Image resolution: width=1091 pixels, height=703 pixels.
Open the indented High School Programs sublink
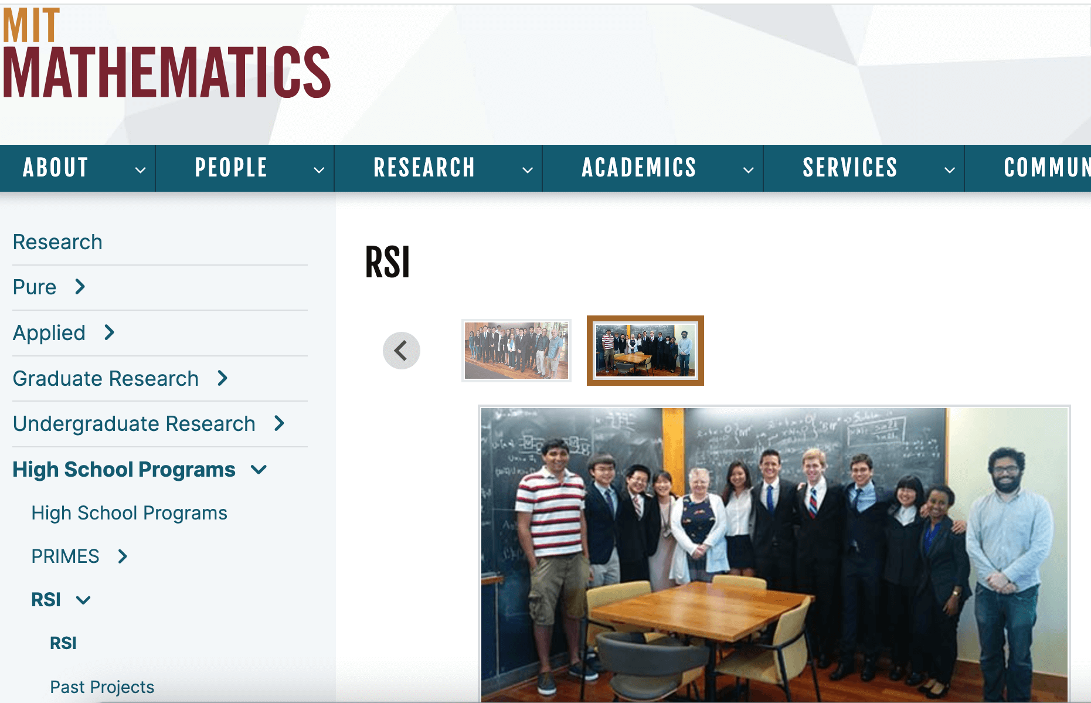tap(129, 512)
